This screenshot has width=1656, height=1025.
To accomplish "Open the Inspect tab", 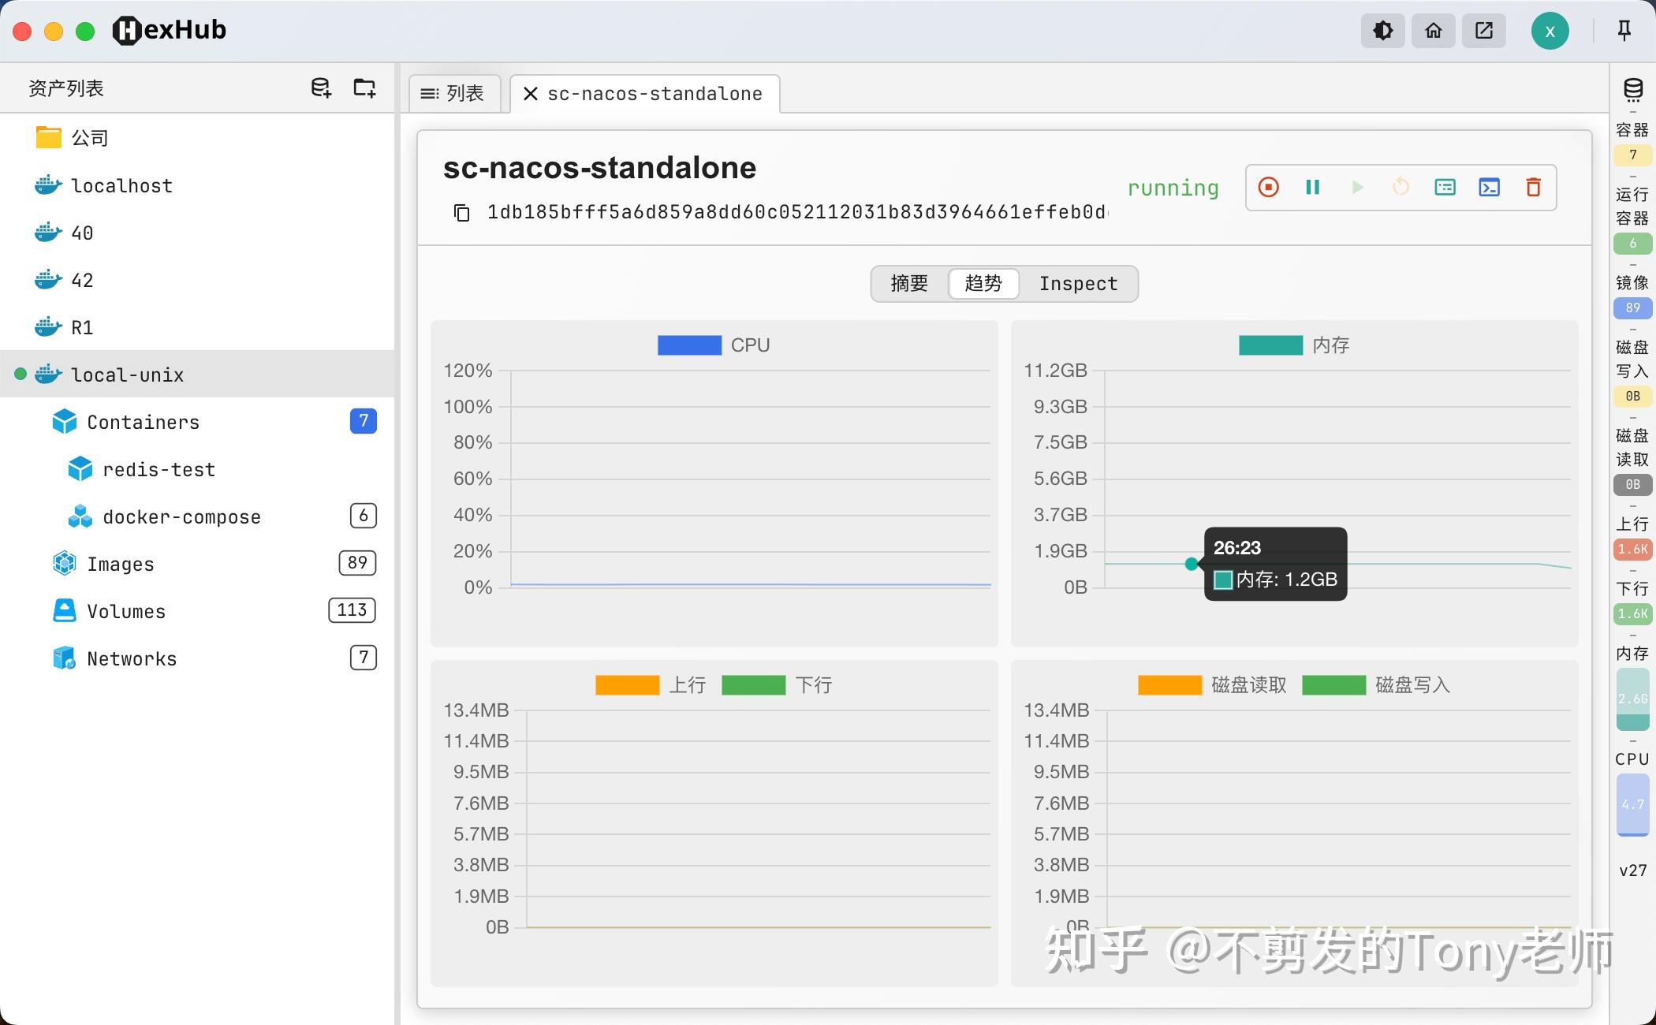I will (x=1078, y=284).
